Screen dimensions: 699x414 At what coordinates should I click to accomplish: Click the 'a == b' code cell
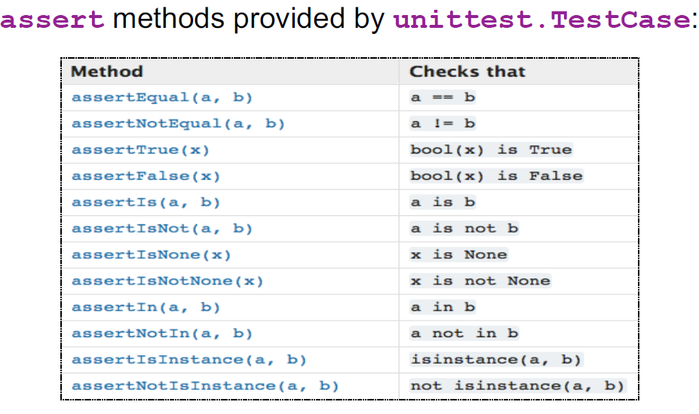click(x=443, y=98)
